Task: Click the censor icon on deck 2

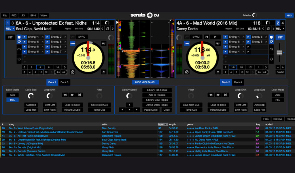Action: 187,72
